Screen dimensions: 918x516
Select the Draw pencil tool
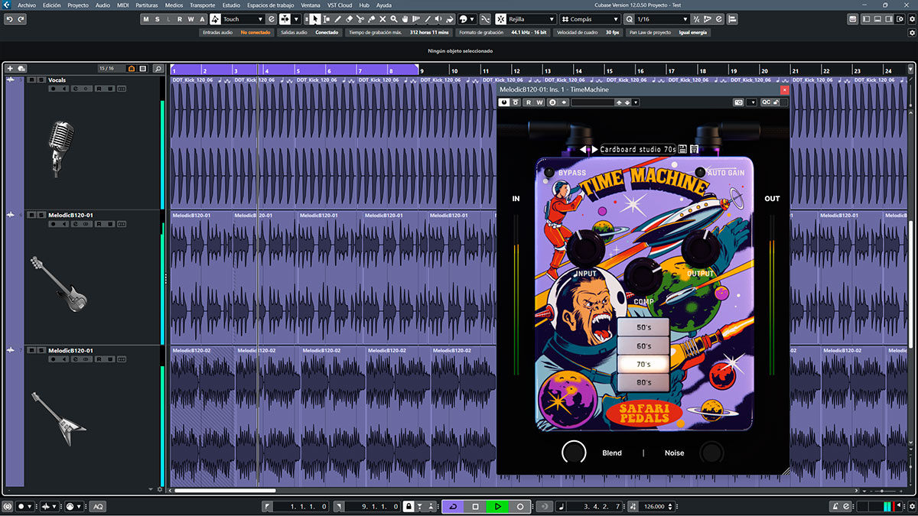(x=337, y=19)
